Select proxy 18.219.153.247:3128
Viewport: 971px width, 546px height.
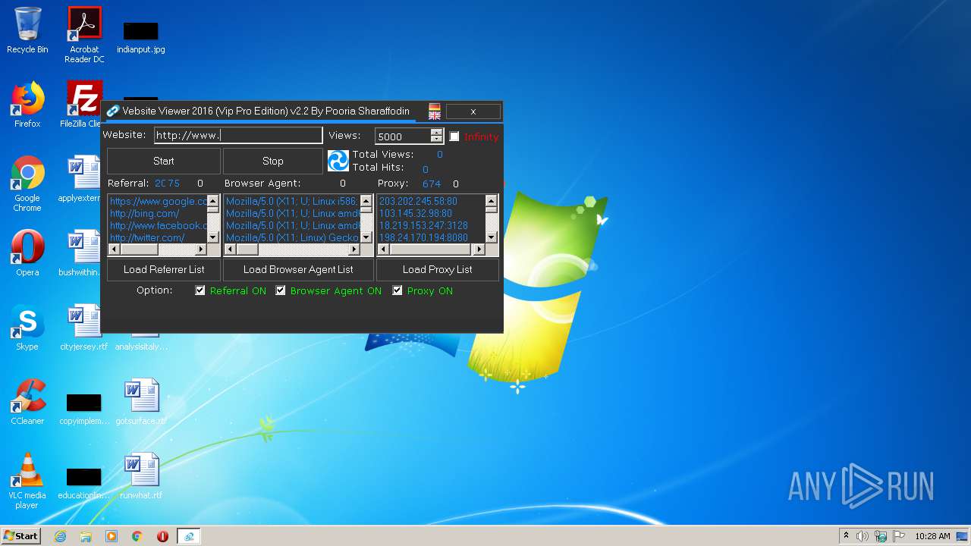(423, 226)
